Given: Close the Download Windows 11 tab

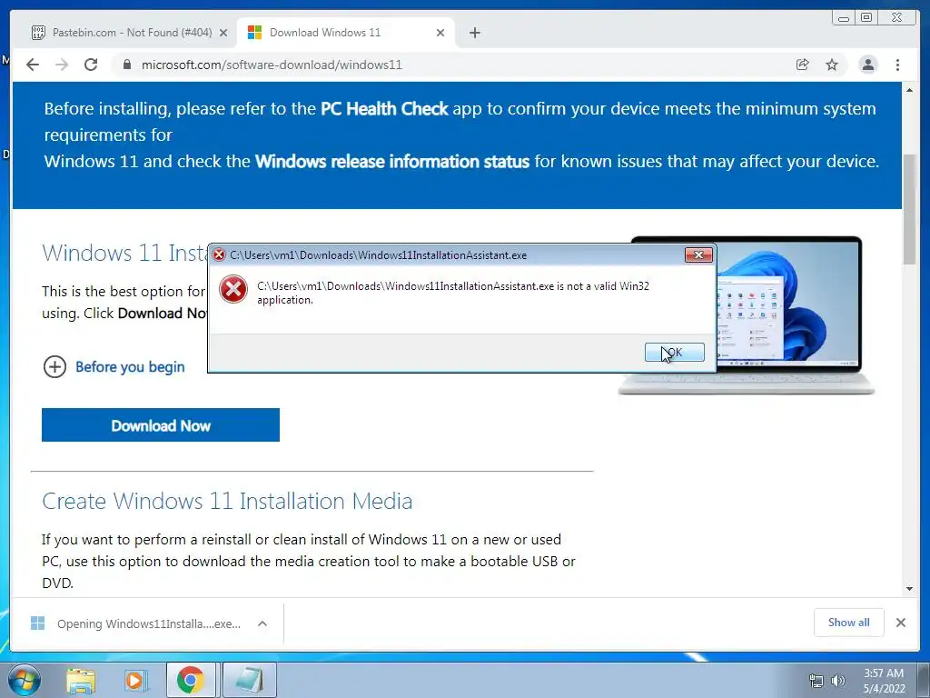Looking at the screenshot, I should tap(440, 33).
